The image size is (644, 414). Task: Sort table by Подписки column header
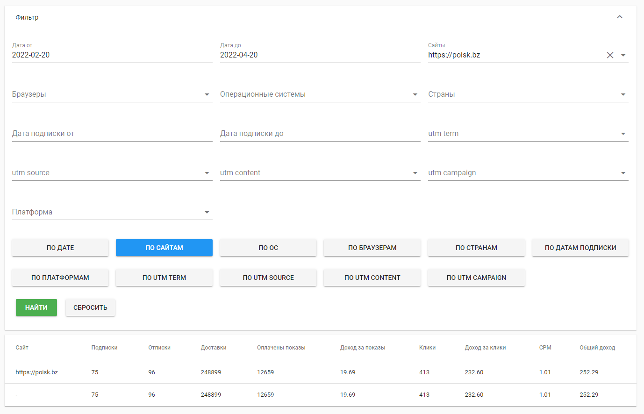click(104, 348)
